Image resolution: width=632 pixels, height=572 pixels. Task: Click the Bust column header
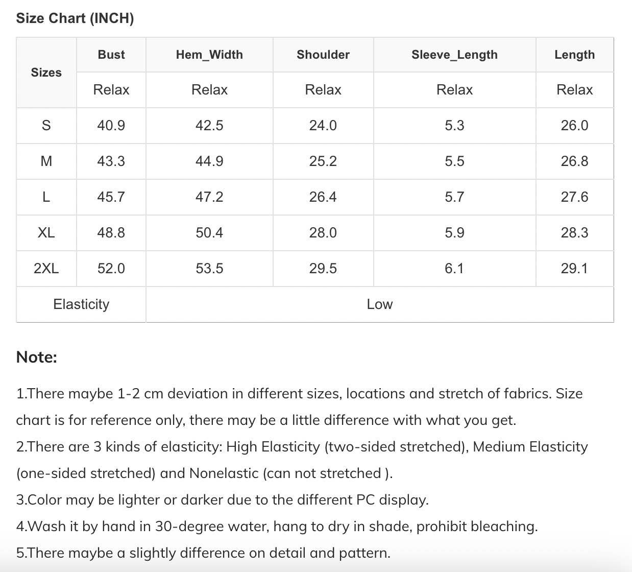(x=111, y=55)
